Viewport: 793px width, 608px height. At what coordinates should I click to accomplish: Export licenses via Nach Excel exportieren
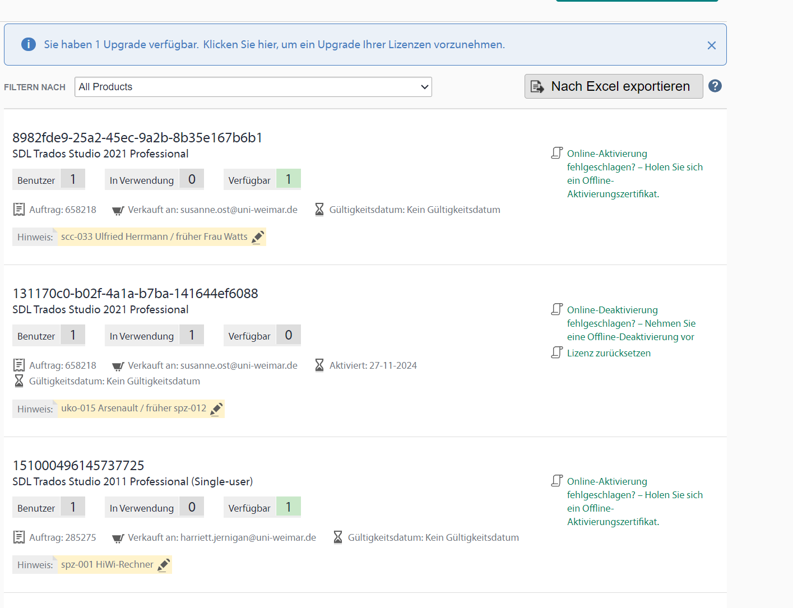tap(614, 86)
